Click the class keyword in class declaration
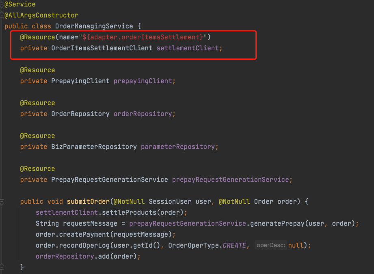This screenshot has width=374, height=274. pos(41,26)
